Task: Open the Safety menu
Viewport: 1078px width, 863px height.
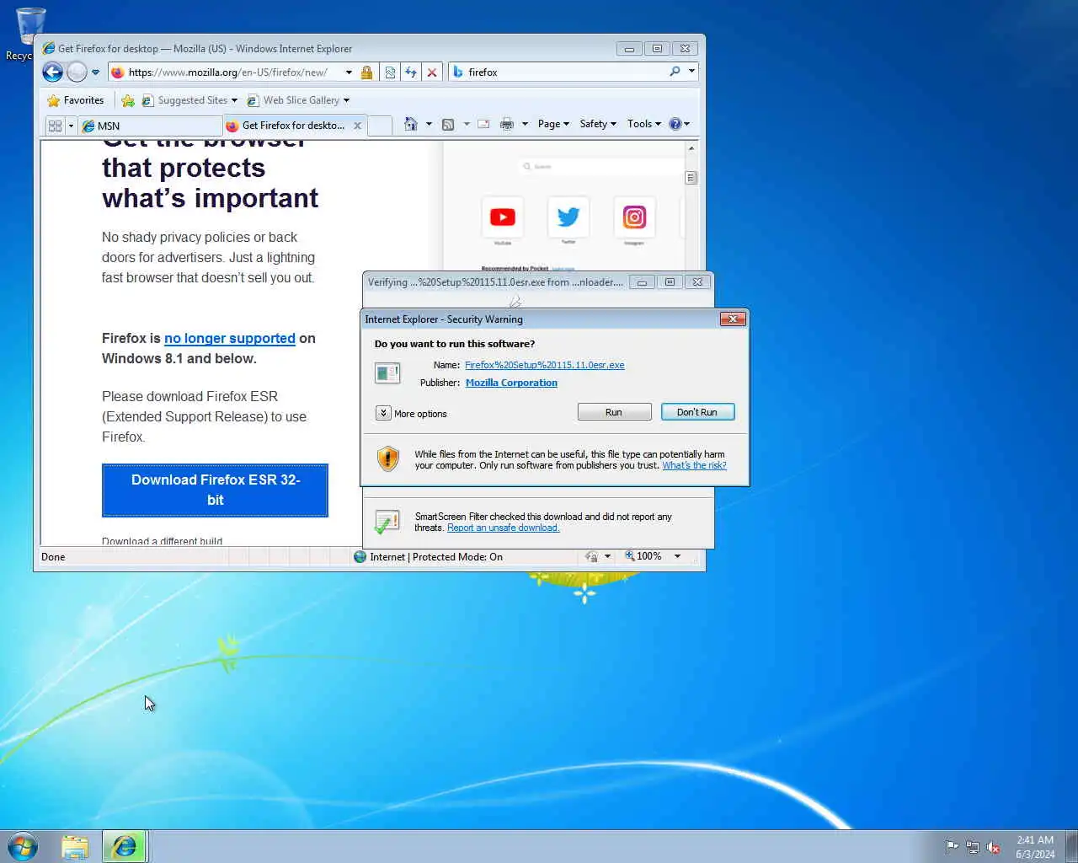Action: [x=598, y=124]
